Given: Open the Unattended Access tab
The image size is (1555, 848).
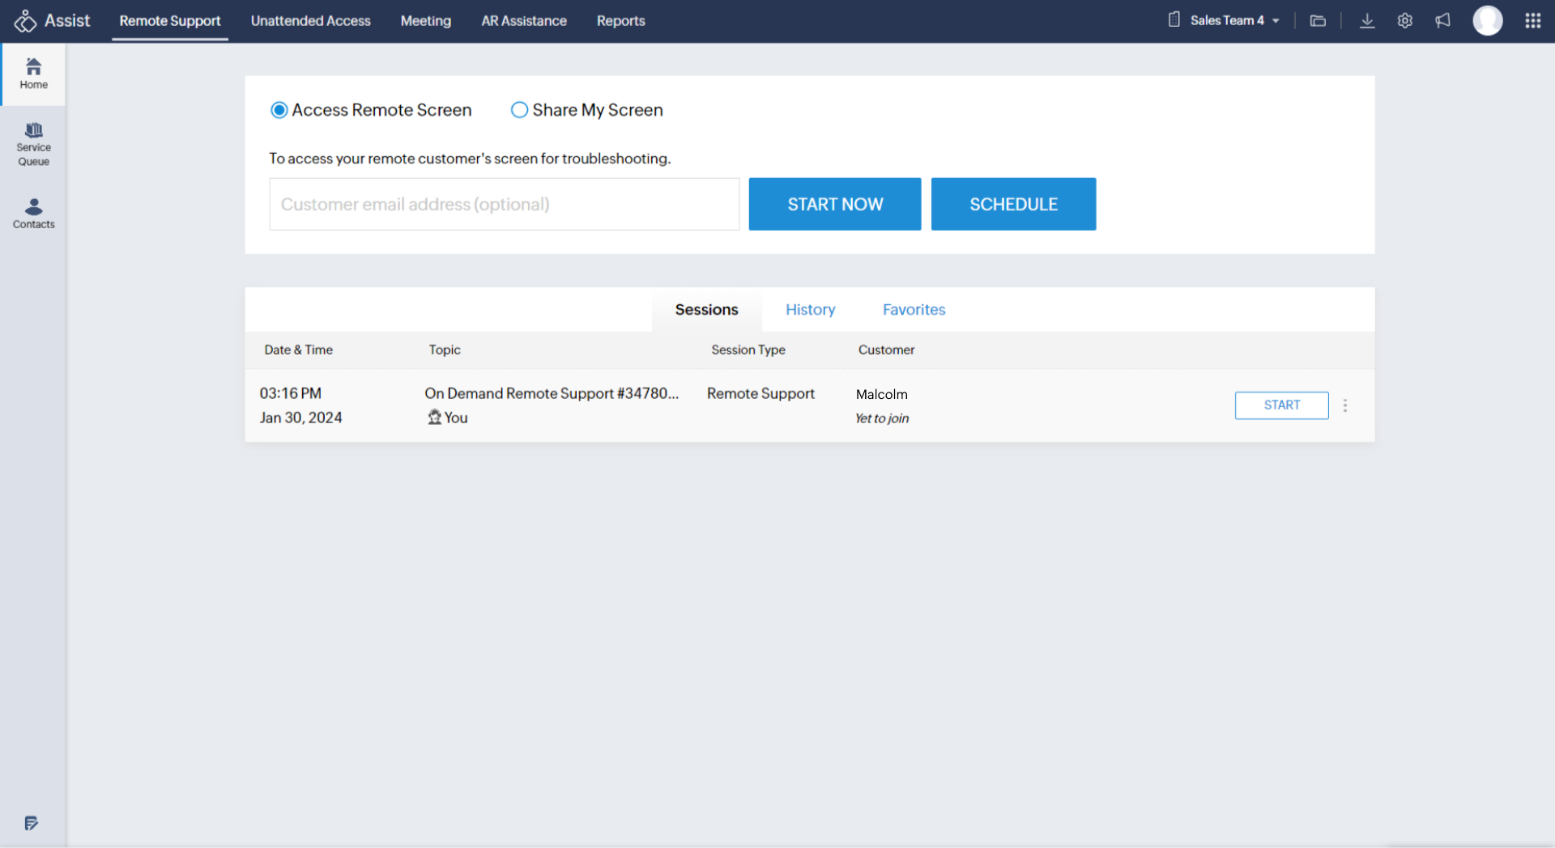Looking at the screenshot, I should point(311,21).
